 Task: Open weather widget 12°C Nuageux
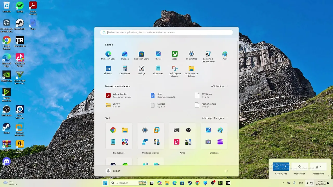tap(10, 183)
